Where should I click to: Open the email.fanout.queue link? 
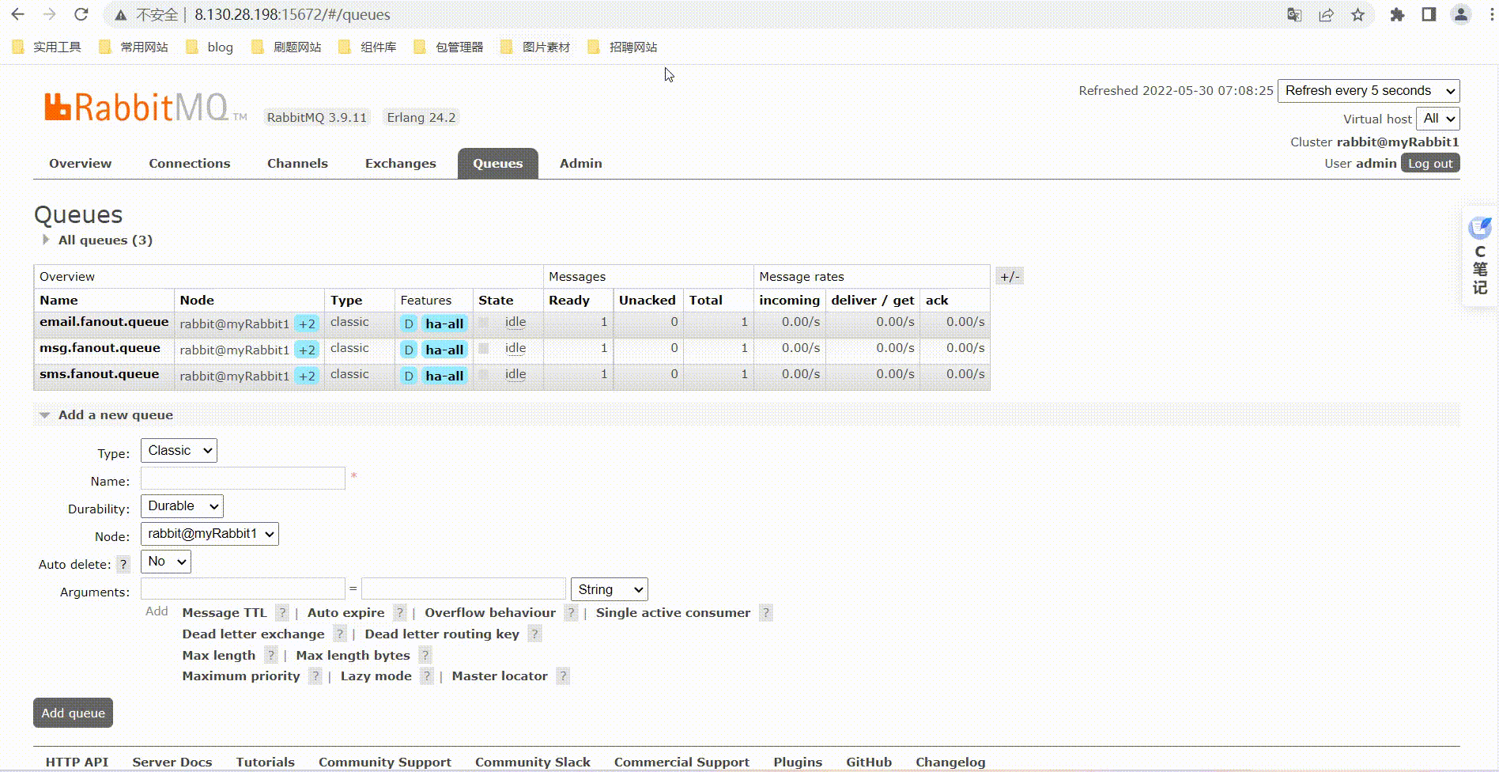pos(104,322)
